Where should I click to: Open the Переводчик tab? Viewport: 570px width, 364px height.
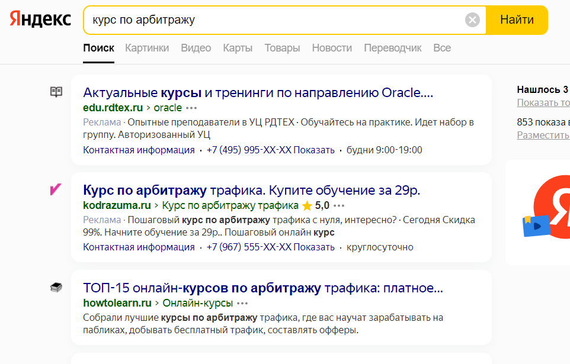coord(393,48)
